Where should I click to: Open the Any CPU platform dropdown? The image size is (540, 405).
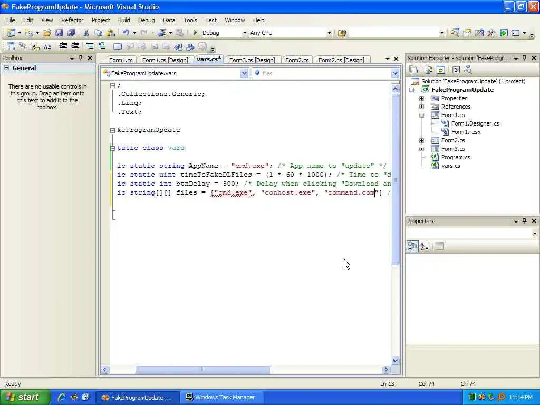[x=329, y=33]
